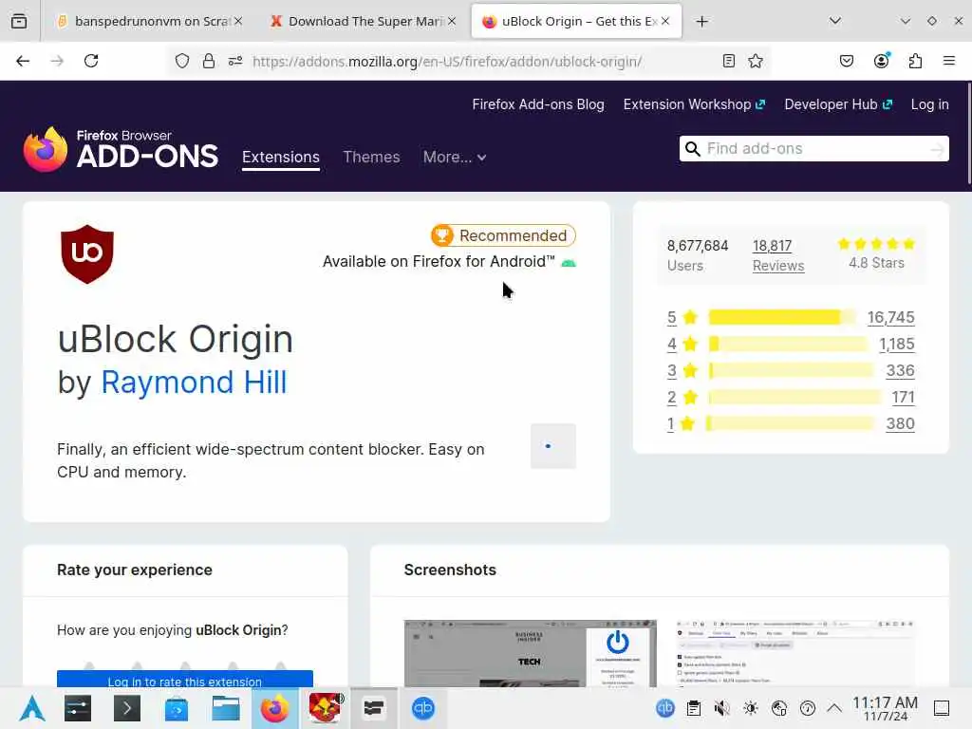Show site security padlock info
The image size is (972, 729).
209,61
